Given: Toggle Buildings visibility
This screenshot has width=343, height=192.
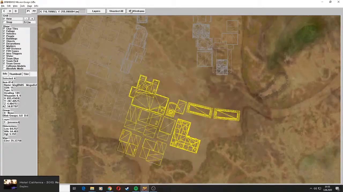Looking at the screenshot, I should tap(4, 39).
